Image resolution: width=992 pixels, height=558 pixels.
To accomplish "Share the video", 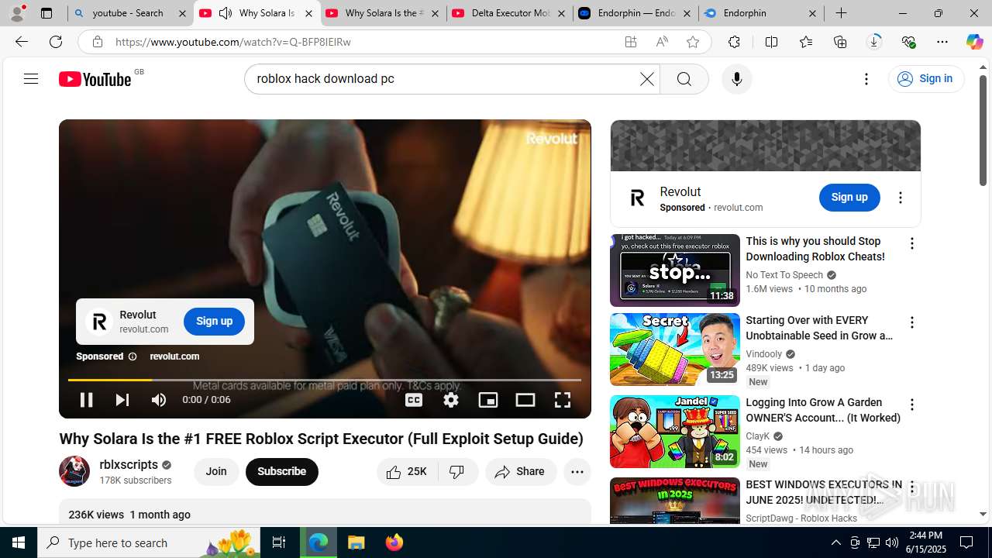I will click(521, 471).
